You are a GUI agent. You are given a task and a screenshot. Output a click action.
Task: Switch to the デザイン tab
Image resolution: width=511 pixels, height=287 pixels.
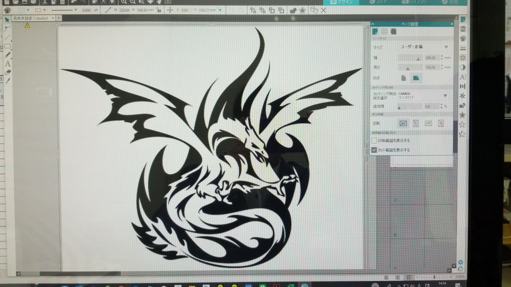(341, 2)
